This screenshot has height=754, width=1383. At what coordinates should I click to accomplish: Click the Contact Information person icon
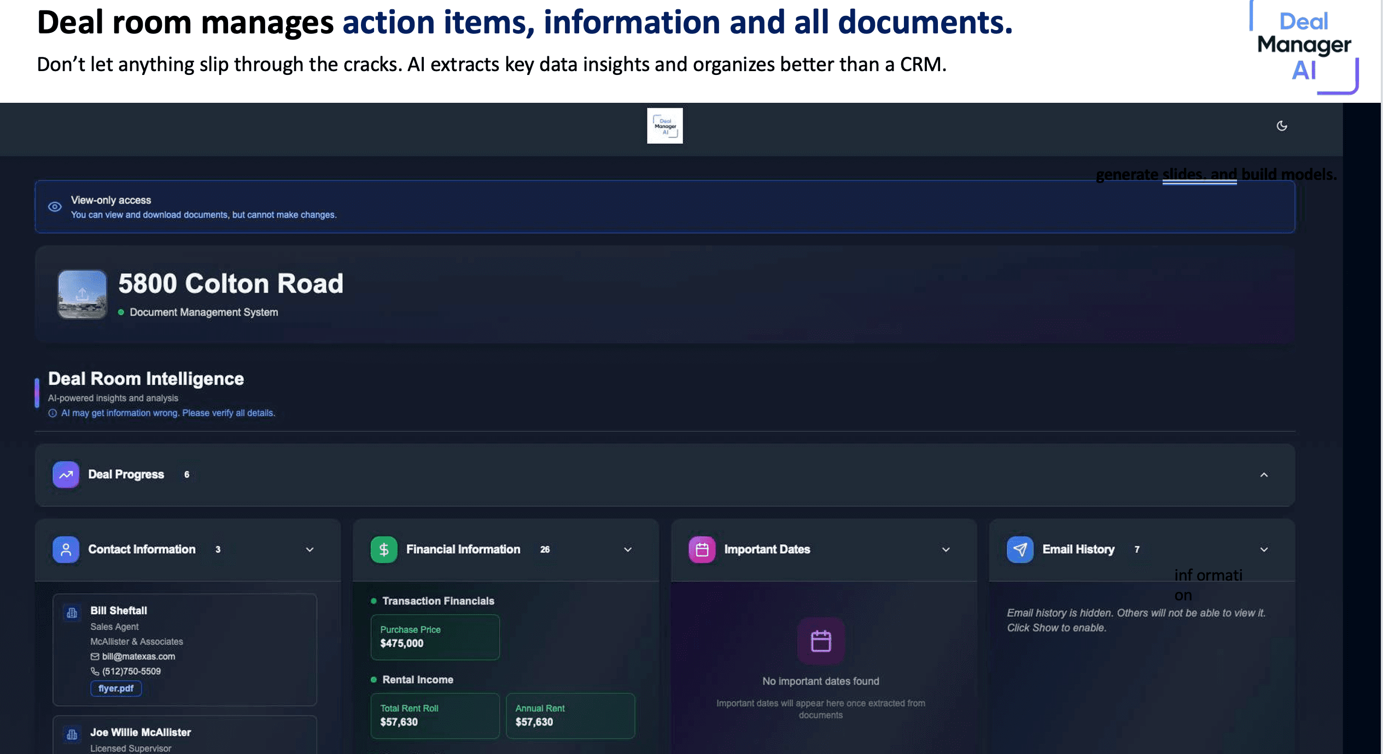(x=66, y=550)
